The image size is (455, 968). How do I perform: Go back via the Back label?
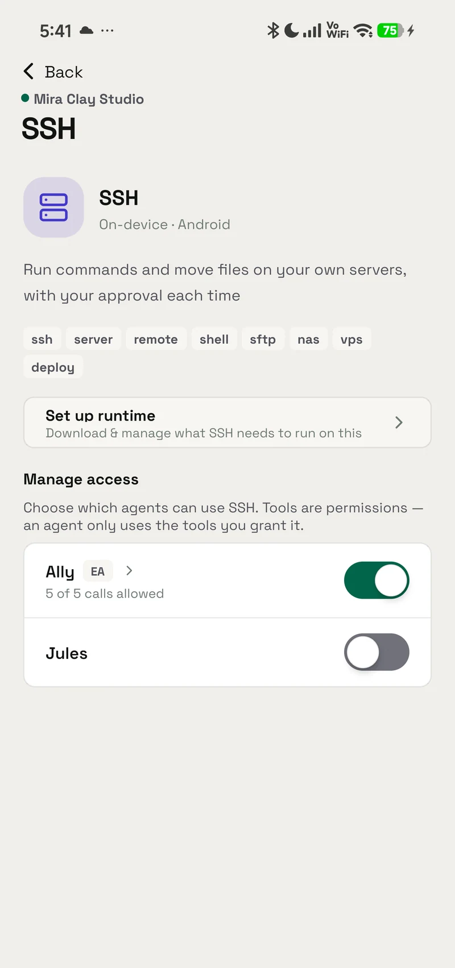tap(64, 72)
